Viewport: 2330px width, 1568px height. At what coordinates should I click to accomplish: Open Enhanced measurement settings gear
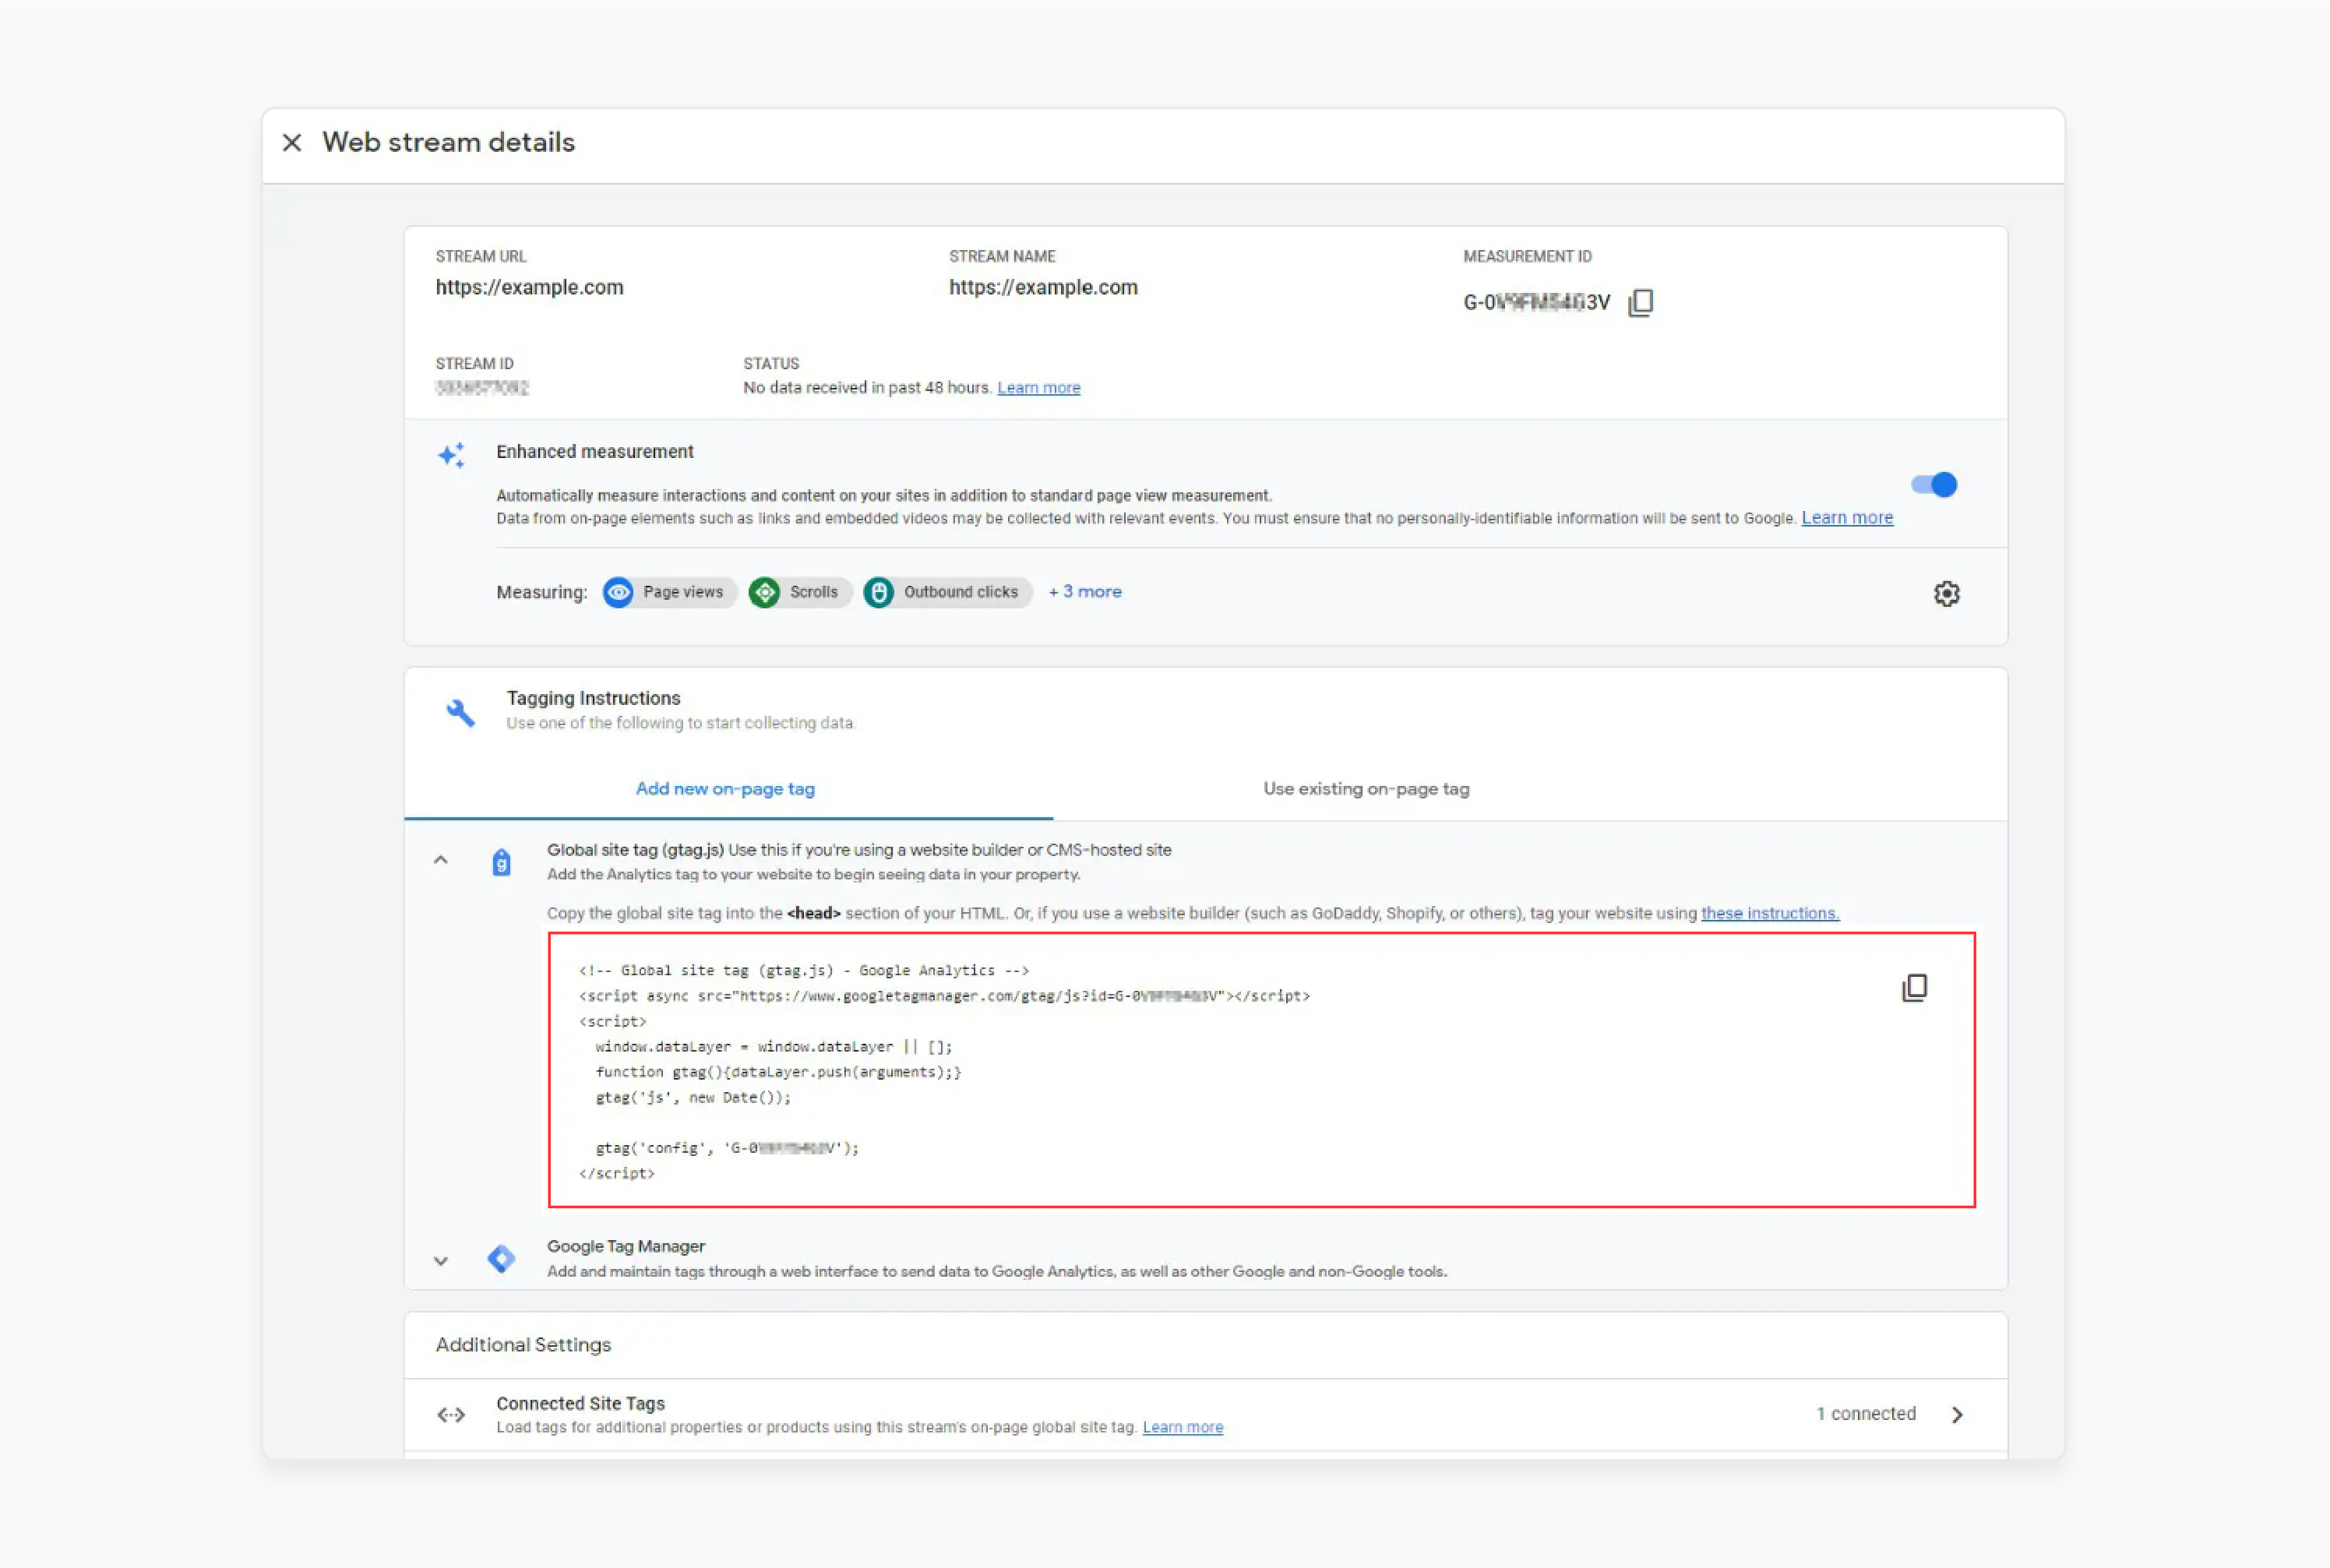click(x=1947, y=593)
